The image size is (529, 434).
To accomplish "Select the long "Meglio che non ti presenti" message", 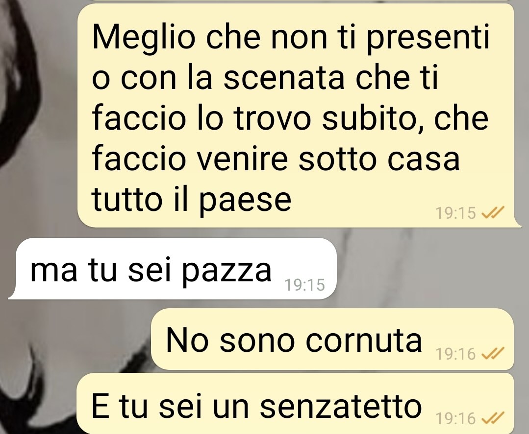I will point(299,115).
